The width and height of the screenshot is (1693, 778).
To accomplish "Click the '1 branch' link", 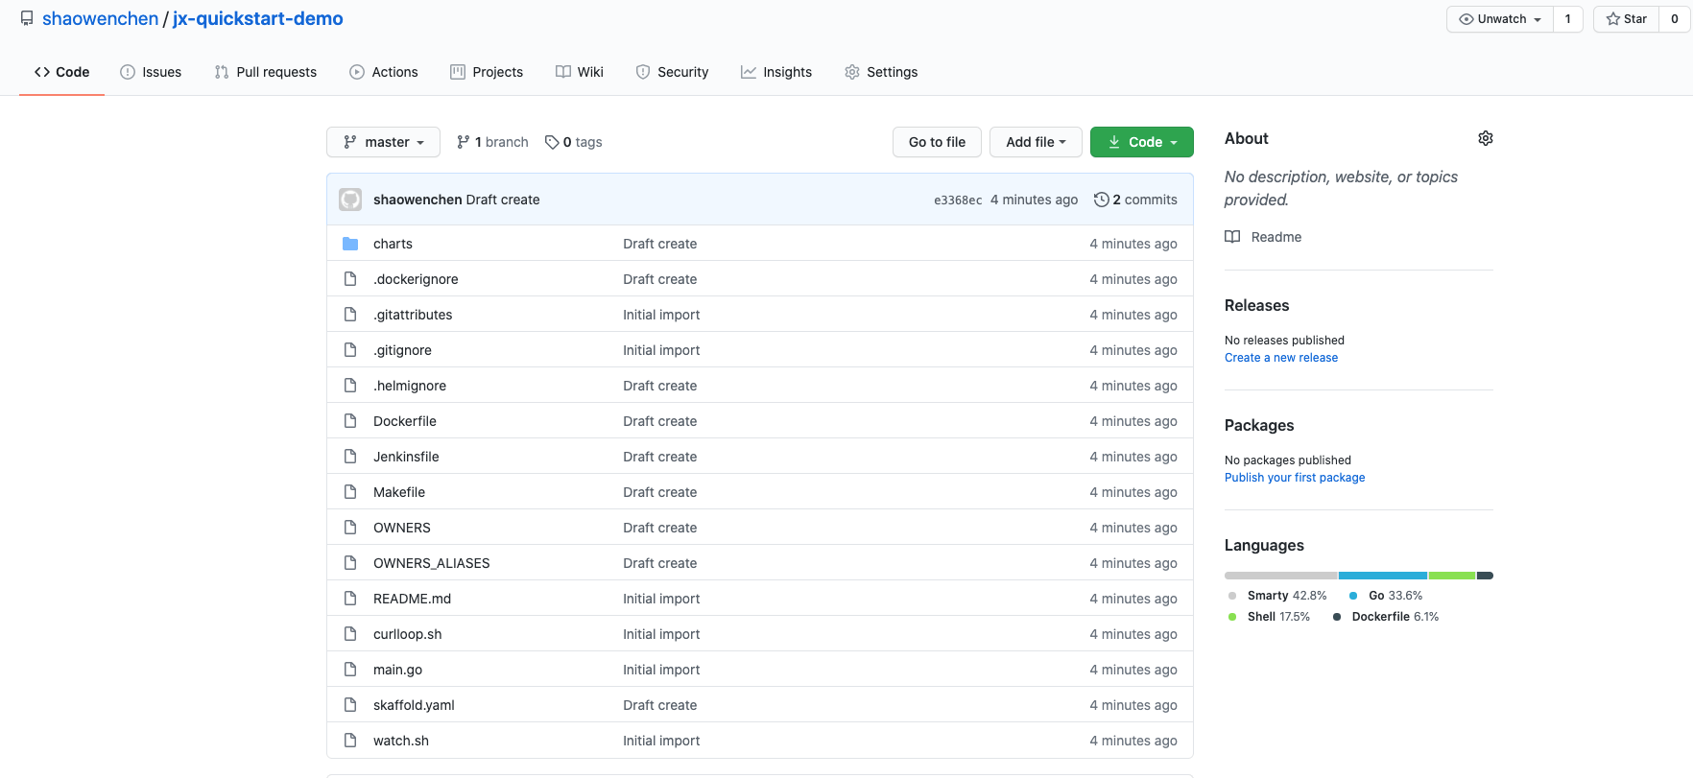I will [492, 142].
